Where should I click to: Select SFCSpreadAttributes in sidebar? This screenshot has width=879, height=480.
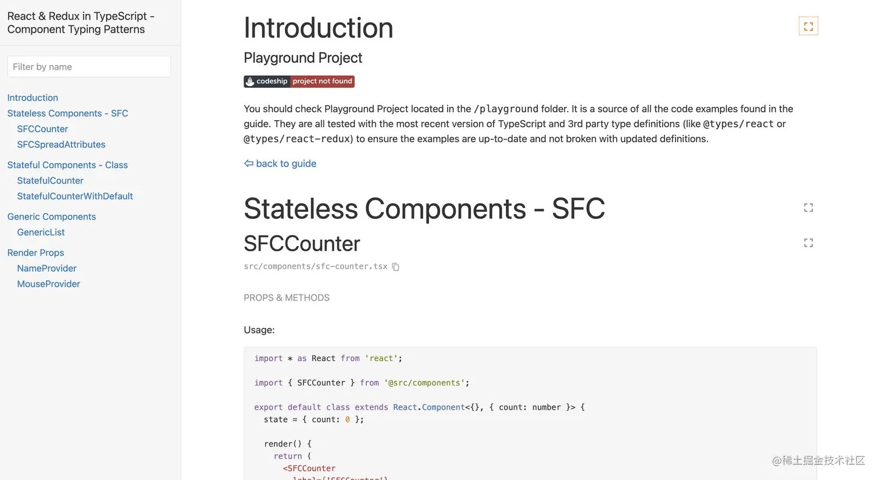pos(61,145)
